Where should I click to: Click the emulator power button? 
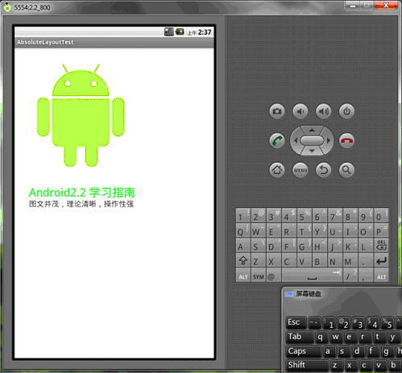[346, 111]
